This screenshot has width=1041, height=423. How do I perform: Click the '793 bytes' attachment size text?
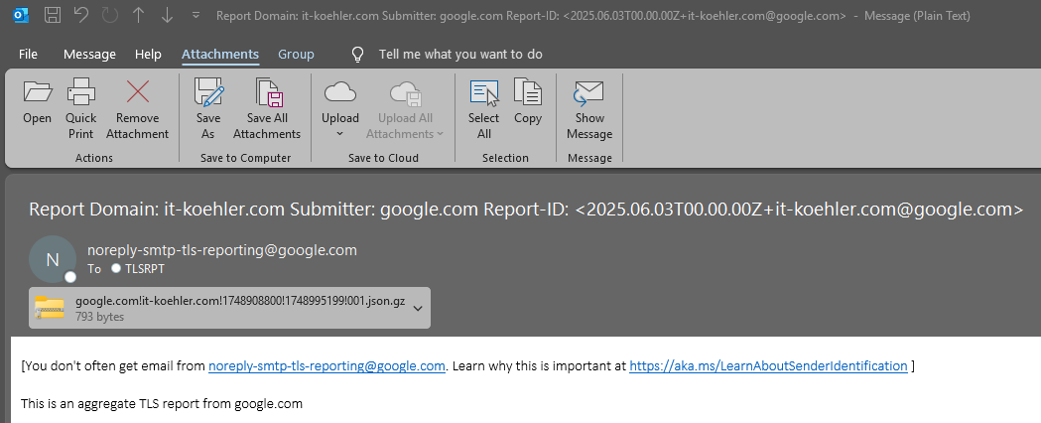pyautogui.click(x=99, y=317)
